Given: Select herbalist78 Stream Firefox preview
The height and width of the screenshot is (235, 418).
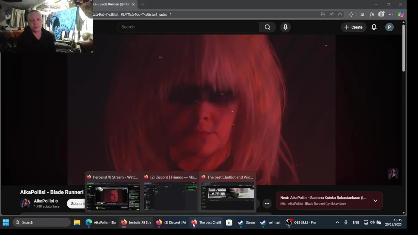Looking at the screenshot, I should tap(113, 192).
